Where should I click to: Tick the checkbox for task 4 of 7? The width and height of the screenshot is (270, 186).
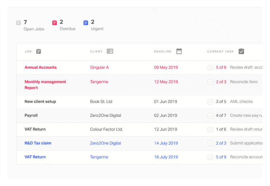click(210, 115)
